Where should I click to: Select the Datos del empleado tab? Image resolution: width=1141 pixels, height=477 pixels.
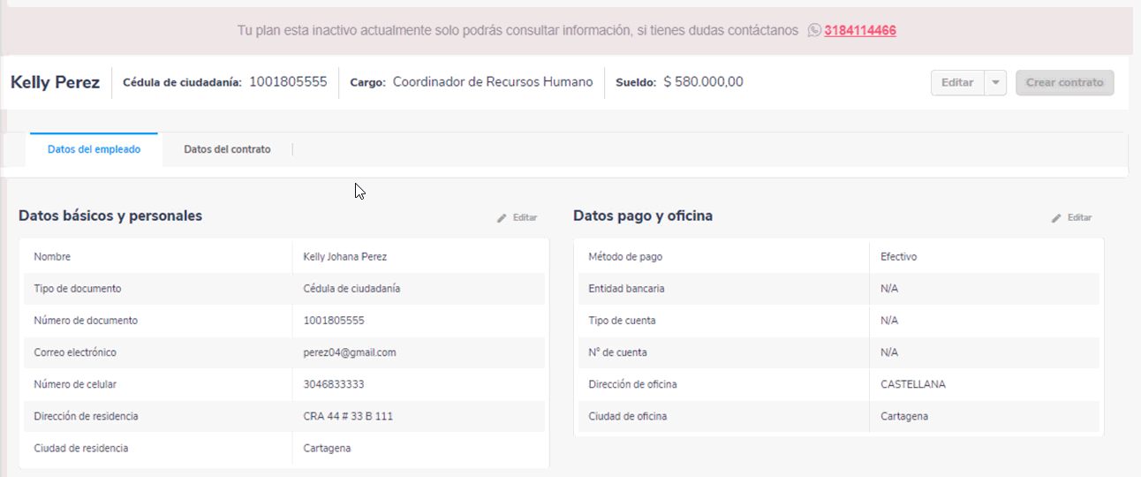point(94,150)
